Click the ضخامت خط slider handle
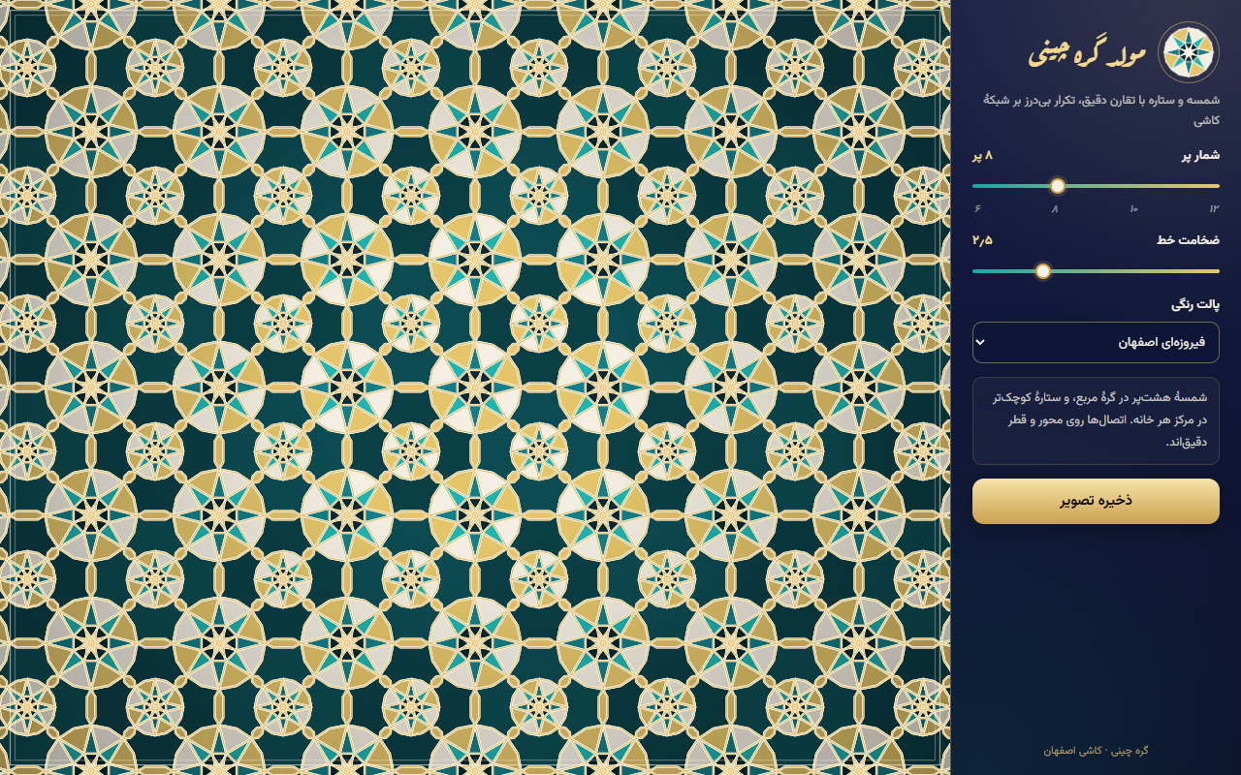 click(1043, 271)
